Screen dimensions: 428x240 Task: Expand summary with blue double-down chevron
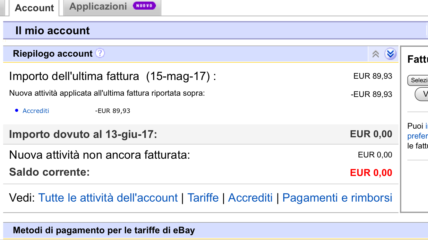[x=390, y=54]
